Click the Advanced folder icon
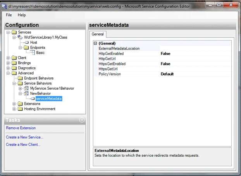Viewport: 241px width, 176px height. pos(14,73)
